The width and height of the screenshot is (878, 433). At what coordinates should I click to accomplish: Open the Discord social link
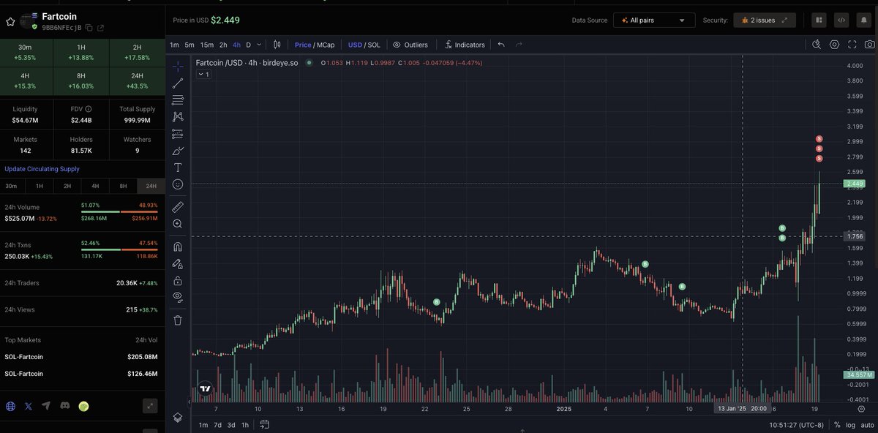click(65, 406)
